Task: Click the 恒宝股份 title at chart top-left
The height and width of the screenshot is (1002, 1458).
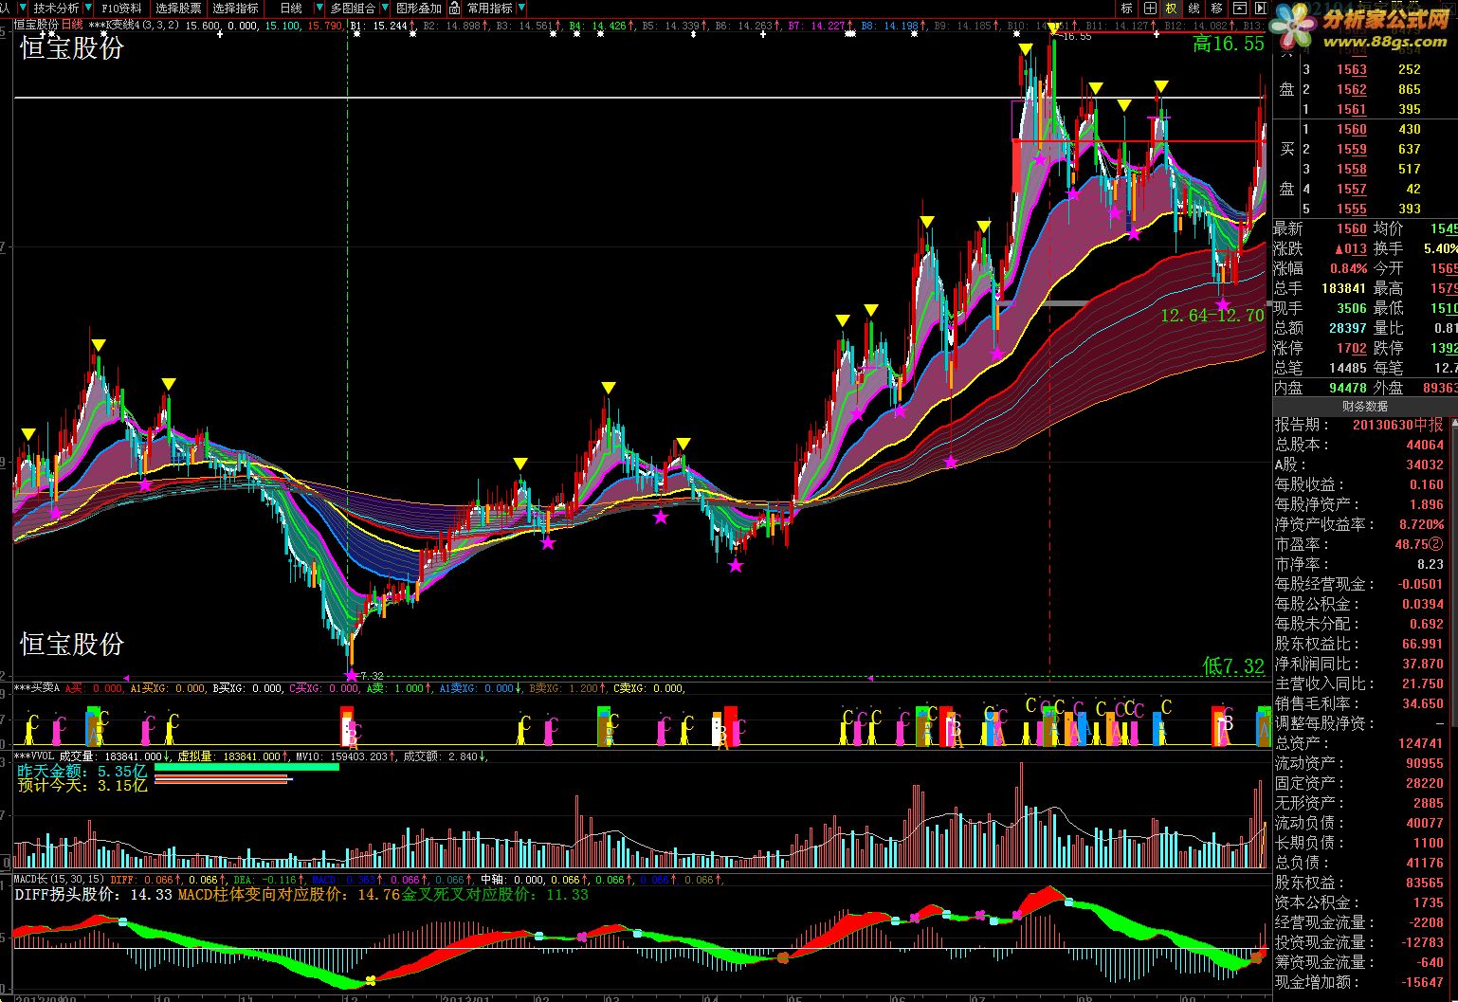Action: pos(72,47)
